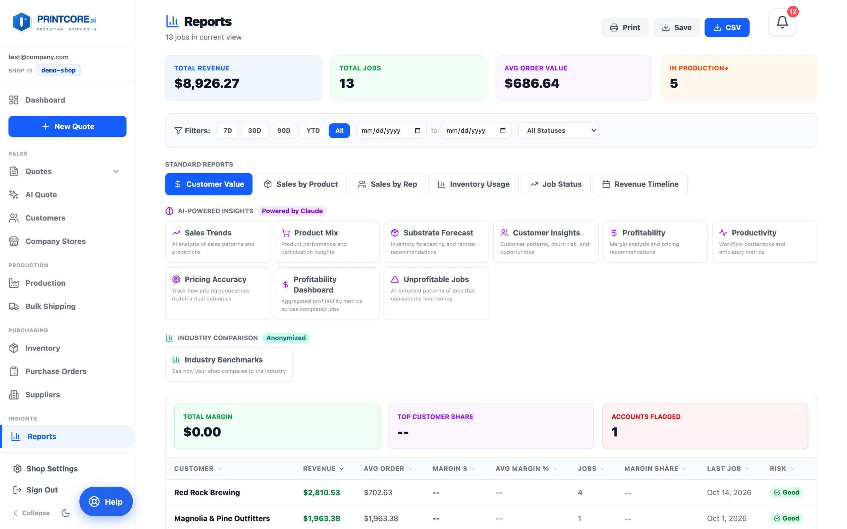Select the 90D filter

click(x=284, y=130)
